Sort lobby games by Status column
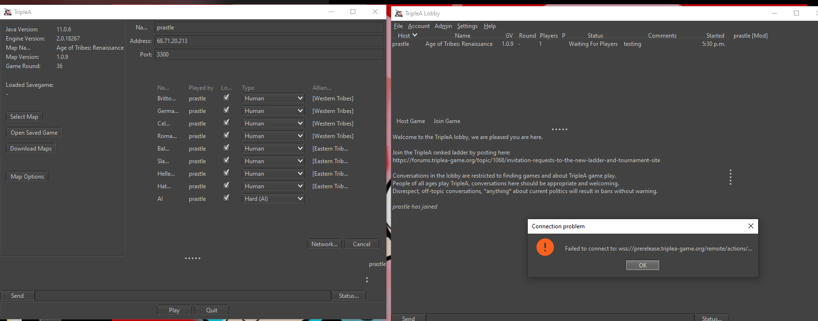Image resolution: width=818 pixels, height=321 pixels. 595,36
